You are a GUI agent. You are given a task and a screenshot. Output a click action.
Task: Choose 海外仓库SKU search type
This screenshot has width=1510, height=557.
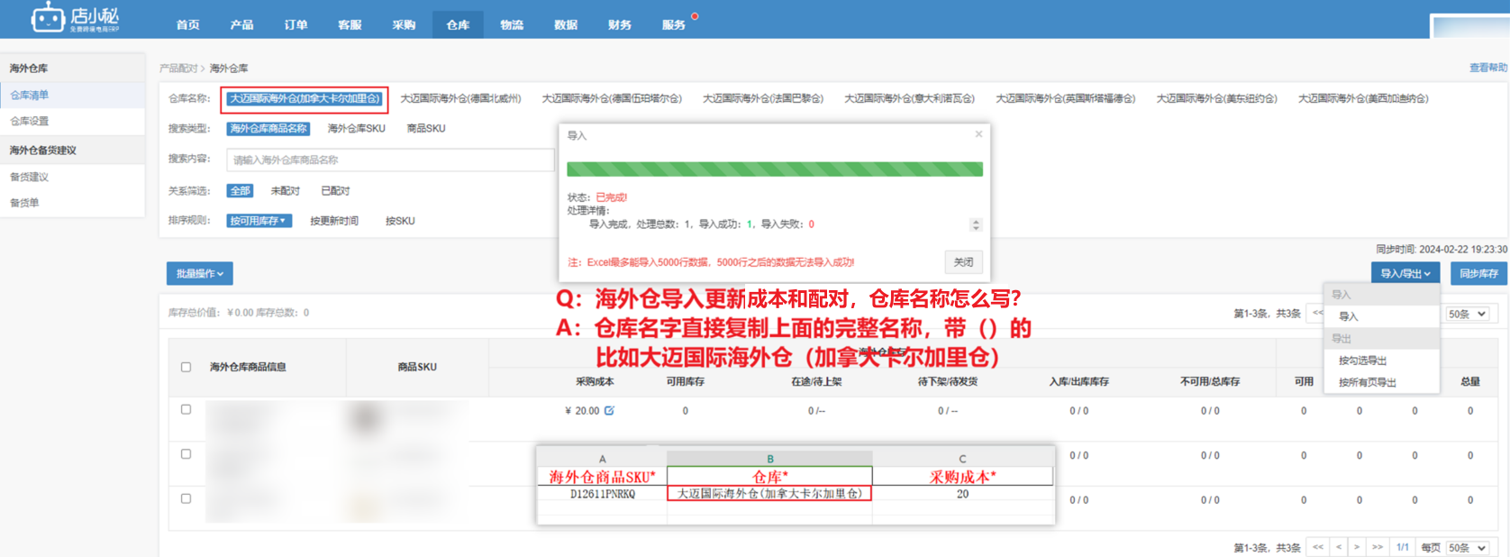click(x=356, y=129)
